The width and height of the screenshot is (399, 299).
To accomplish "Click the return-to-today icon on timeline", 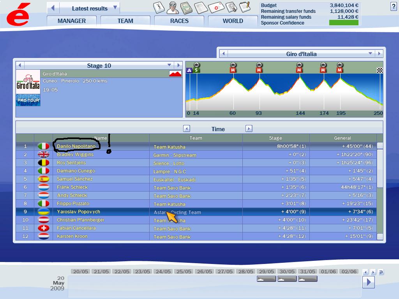I will coord(381,272).
